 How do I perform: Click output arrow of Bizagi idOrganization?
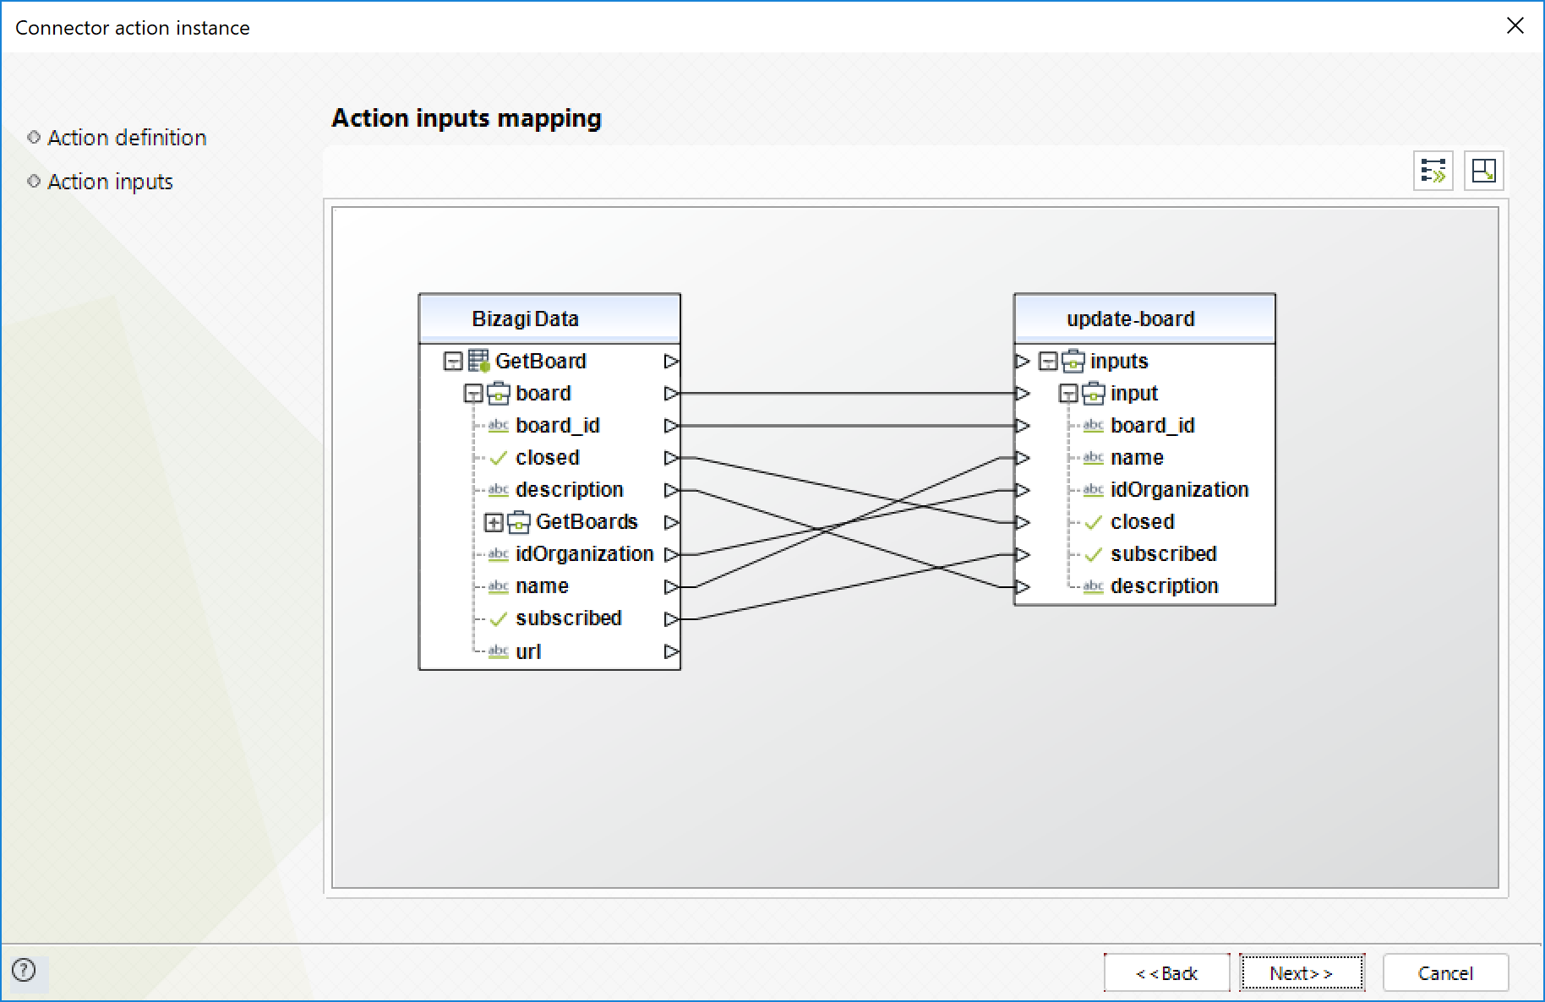point(671,554)
